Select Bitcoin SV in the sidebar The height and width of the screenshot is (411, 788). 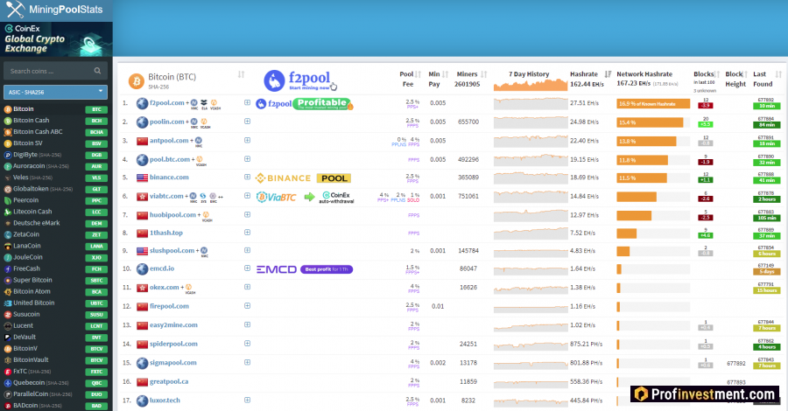click(x=28, y=143)
